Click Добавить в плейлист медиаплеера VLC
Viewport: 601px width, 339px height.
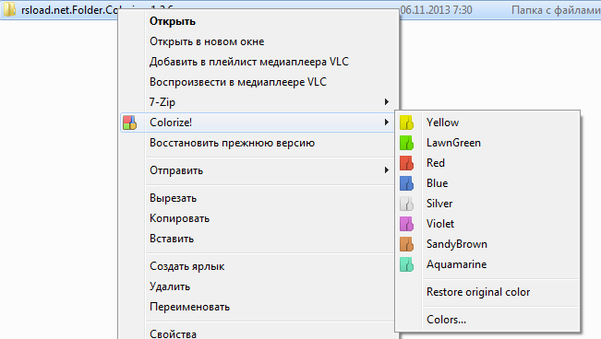click(x=249, y=62)
